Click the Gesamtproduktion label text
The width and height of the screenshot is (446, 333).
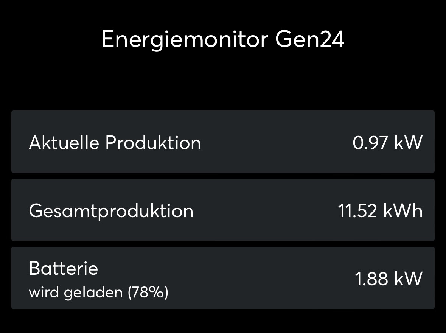tap(111, 211)
